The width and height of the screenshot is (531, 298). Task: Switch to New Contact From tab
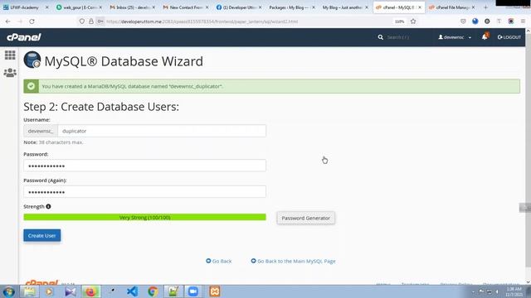pos(185,7)
